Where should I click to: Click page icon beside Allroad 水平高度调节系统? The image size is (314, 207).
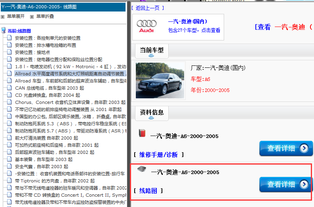10,73
